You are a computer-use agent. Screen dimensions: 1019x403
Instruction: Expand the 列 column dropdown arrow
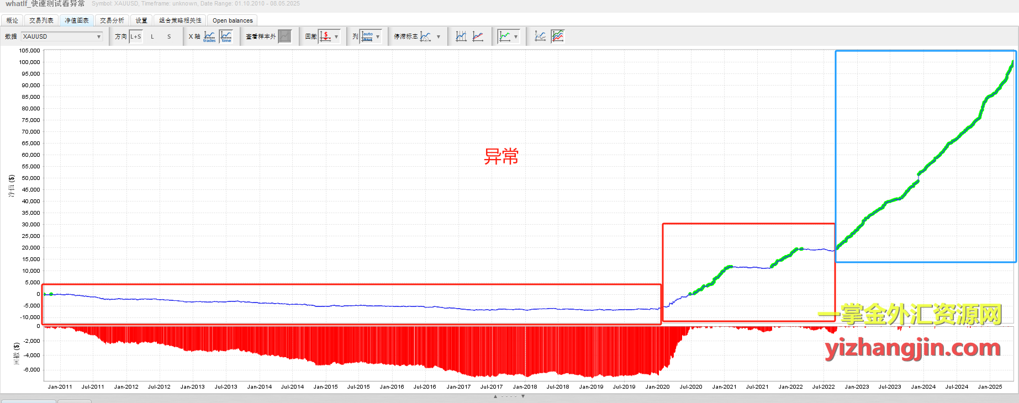tap(378, 37)
